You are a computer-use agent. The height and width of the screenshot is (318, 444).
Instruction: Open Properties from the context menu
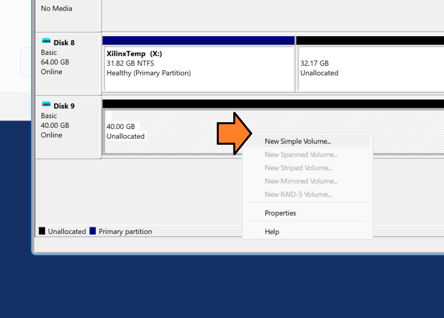[x=280, y=213]
